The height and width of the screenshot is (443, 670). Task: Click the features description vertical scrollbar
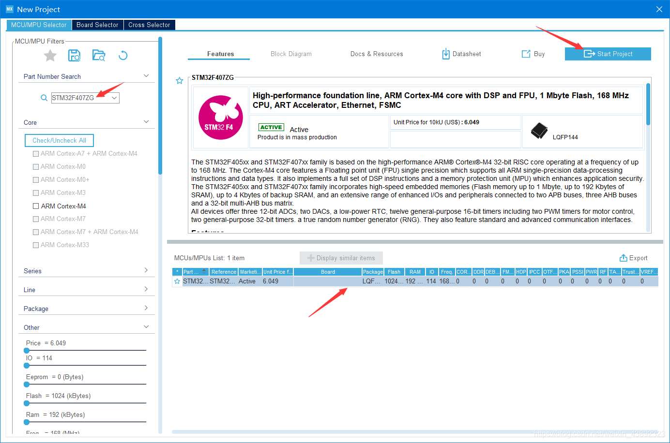(x=648, y=104)
